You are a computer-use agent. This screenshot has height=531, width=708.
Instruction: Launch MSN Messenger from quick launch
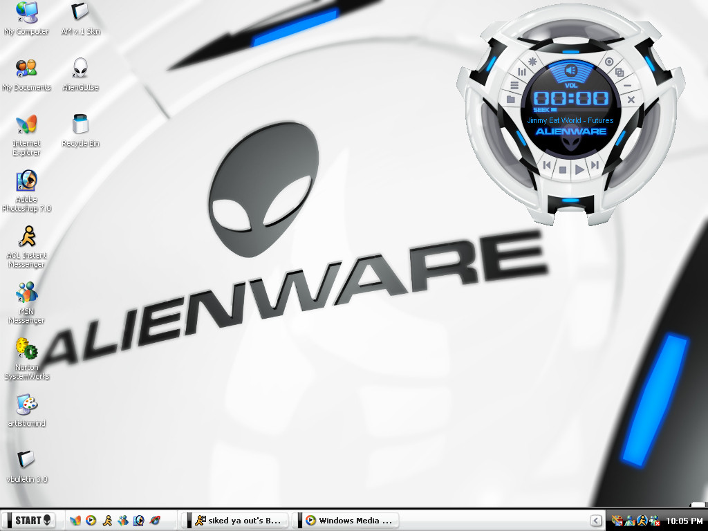click(123, 521)
